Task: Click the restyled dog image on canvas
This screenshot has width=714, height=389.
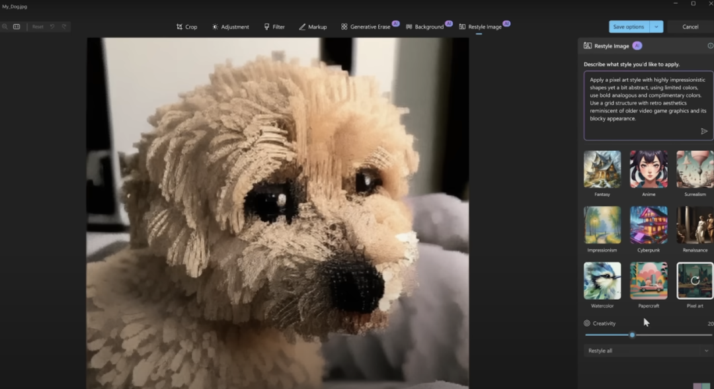Action: [278, 213]
